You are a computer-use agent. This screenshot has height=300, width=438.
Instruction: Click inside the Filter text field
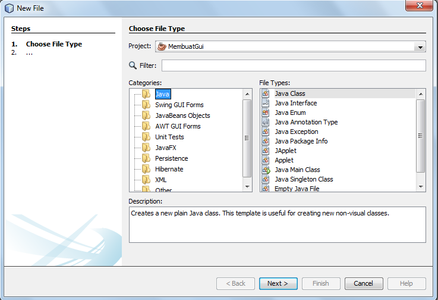(294, 65)
